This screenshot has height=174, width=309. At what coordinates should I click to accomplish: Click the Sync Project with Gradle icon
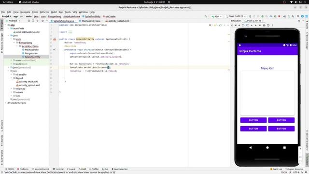[x=284, y=16]
